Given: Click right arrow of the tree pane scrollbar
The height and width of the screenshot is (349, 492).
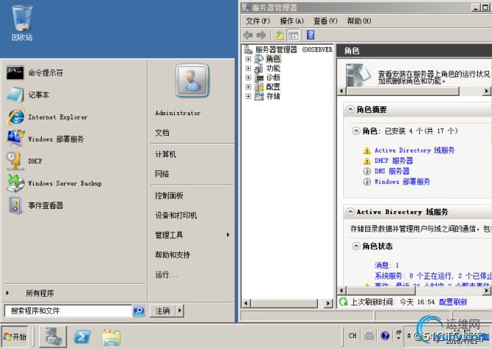Looking at the screenshot, I should pyautogui.click(x=328, y=303).
